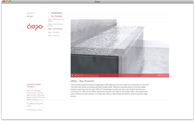195x121 pixels.
Task: Open the Copyright & Trademark Notice link
Action: point(35,105)
